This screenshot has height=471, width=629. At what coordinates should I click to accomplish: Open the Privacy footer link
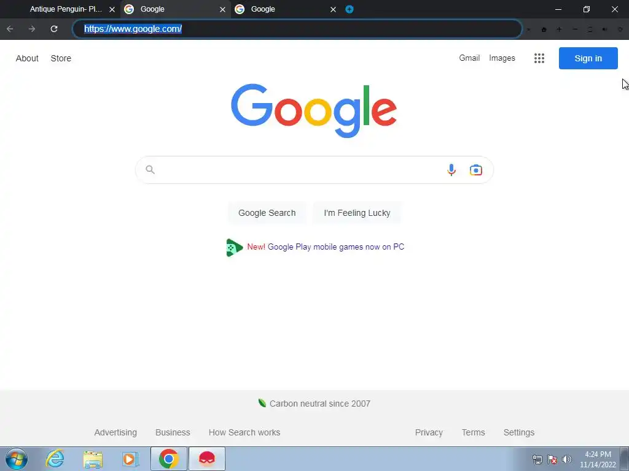pyautogui.click(x=429, y=432)
